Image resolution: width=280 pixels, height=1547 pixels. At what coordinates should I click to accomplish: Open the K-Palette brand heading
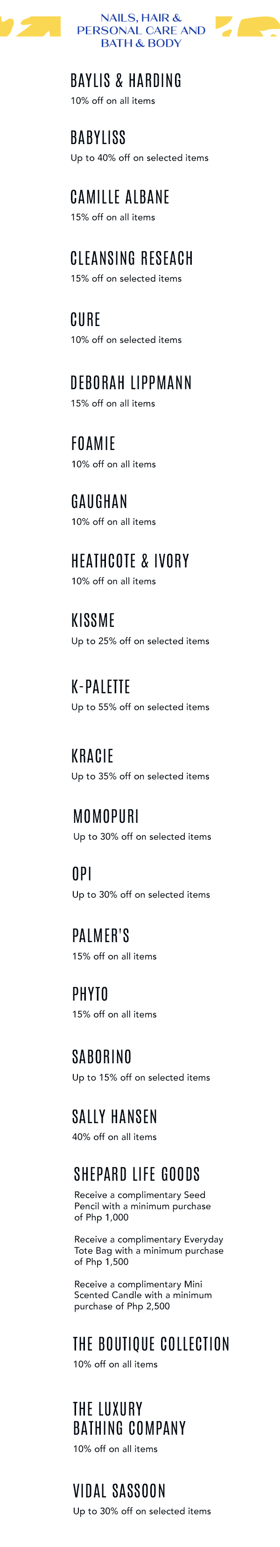[x=101, y=686]
